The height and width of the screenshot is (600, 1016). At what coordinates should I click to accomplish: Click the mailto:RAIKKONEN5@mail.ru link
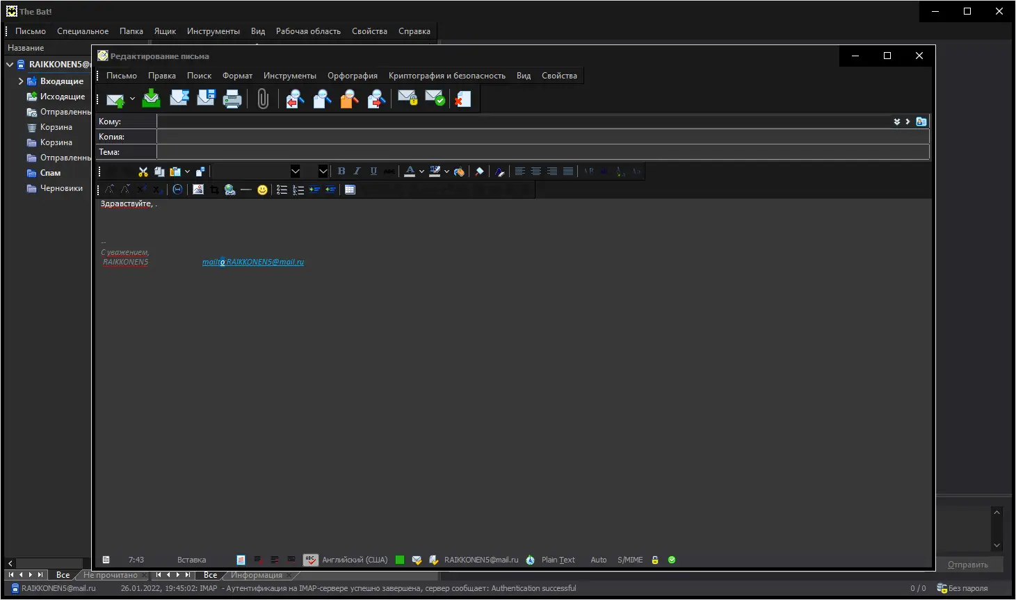click(253, 262)
